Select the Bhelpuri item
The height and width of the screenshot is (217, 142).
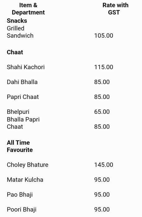18,112
